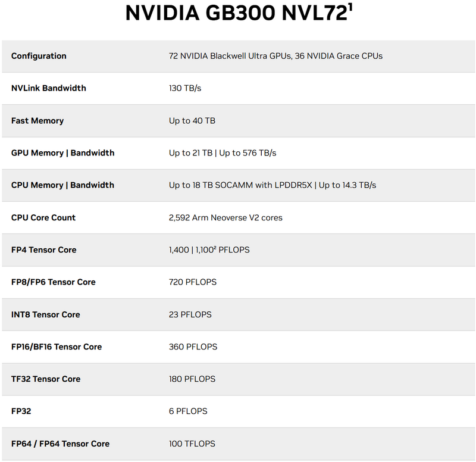
Task: Click the 130 TB/s value
Action: [185, 88]
